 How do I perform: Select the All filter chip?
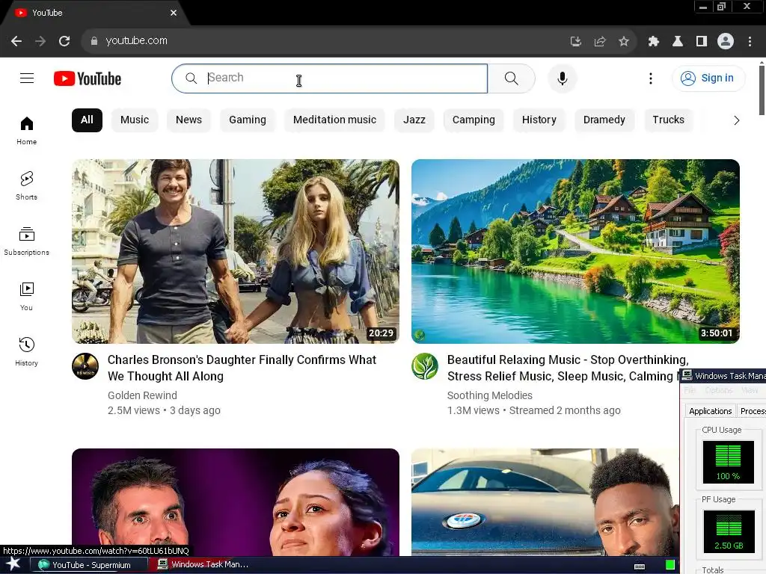tap(87, 120)
